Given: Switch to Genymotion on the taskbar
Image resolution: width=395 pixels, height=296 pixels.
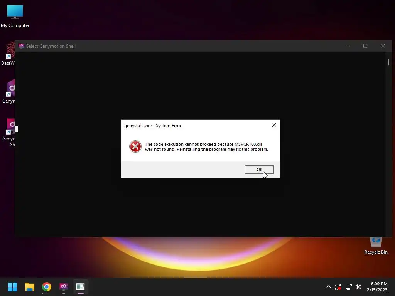Looking at the screenshot, I should click(64, 287).
